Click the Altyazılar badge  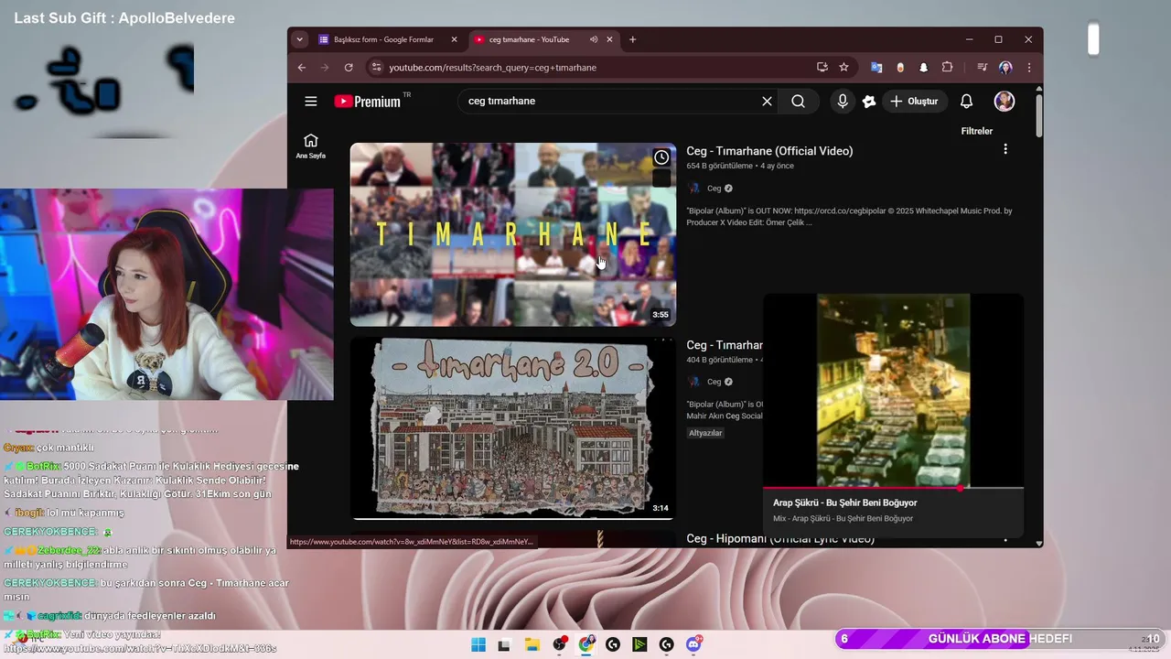705,433
